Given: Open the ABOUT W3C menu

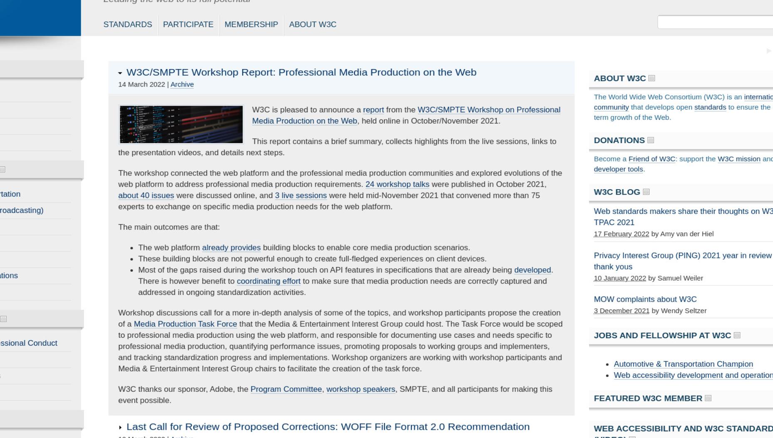Looking at the screenshot, I should coord(313,25).
